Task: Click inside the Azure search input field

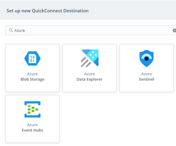Action: click(x=91, y=30)
